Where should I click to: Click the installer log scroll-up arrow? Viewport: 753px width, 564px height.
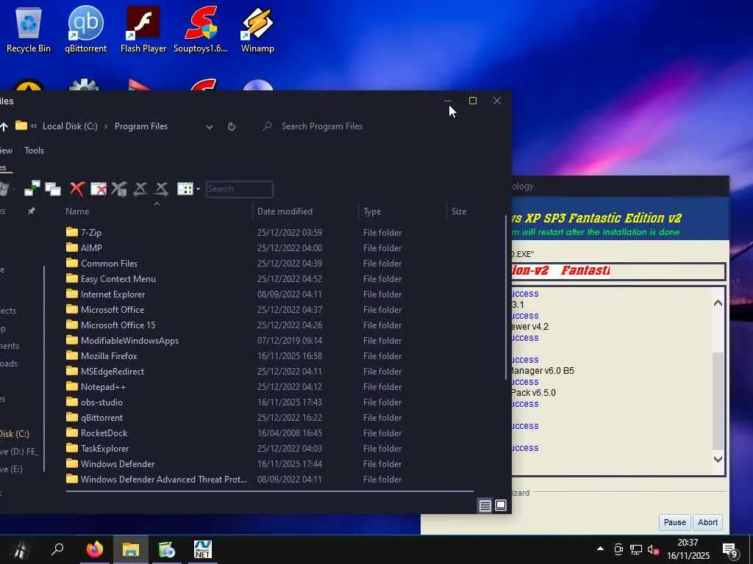(x=718, y=303)
